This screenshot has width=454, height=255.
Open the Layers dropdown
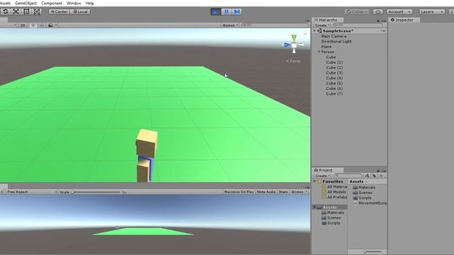pos(432,11)
